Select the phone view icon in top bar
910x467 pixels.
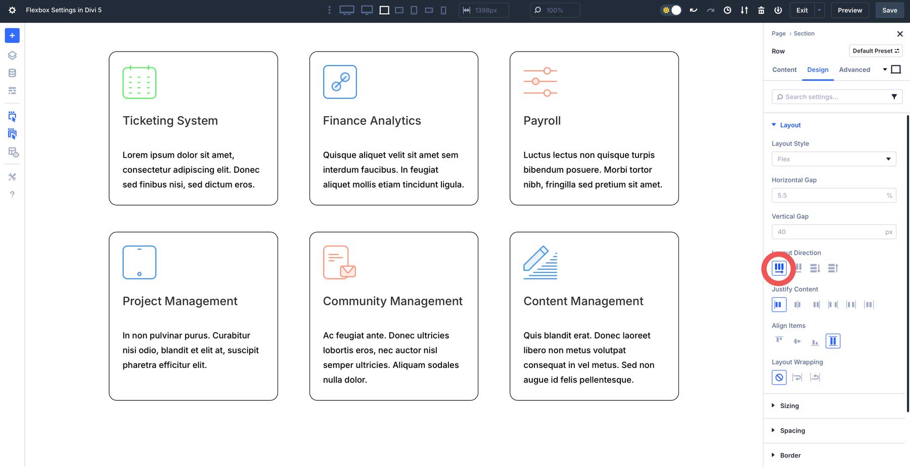tap(443, 10)
